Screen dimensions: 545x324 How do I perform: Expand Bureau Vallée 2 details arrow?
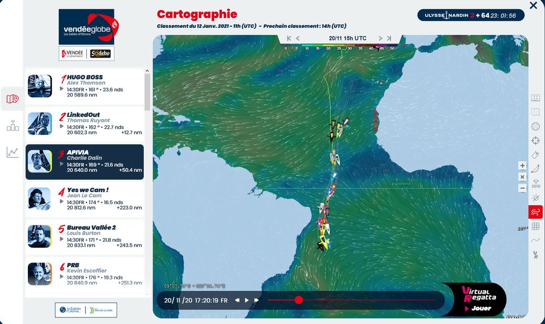pyautogui.click(x=62, y=239)
